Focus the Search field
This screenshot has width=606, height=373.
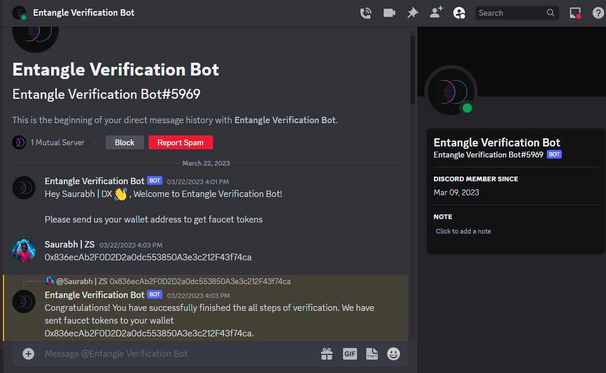(x=510, y=13)
